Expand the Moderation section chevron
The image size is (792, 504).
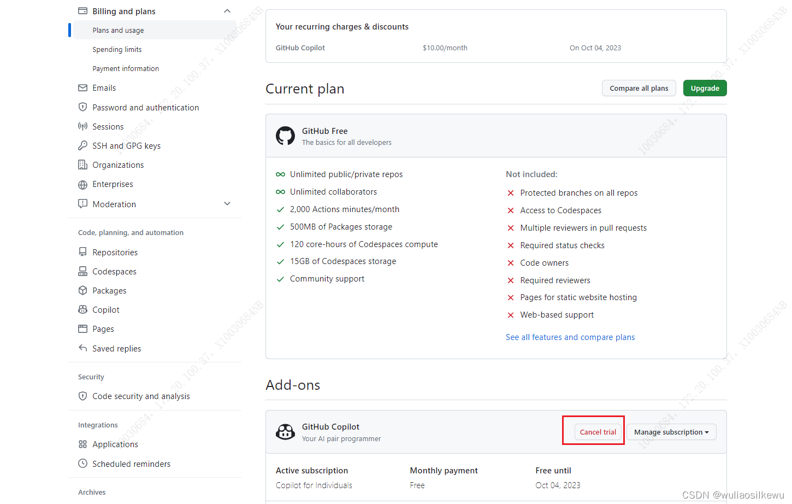click(x=227, y=204)
